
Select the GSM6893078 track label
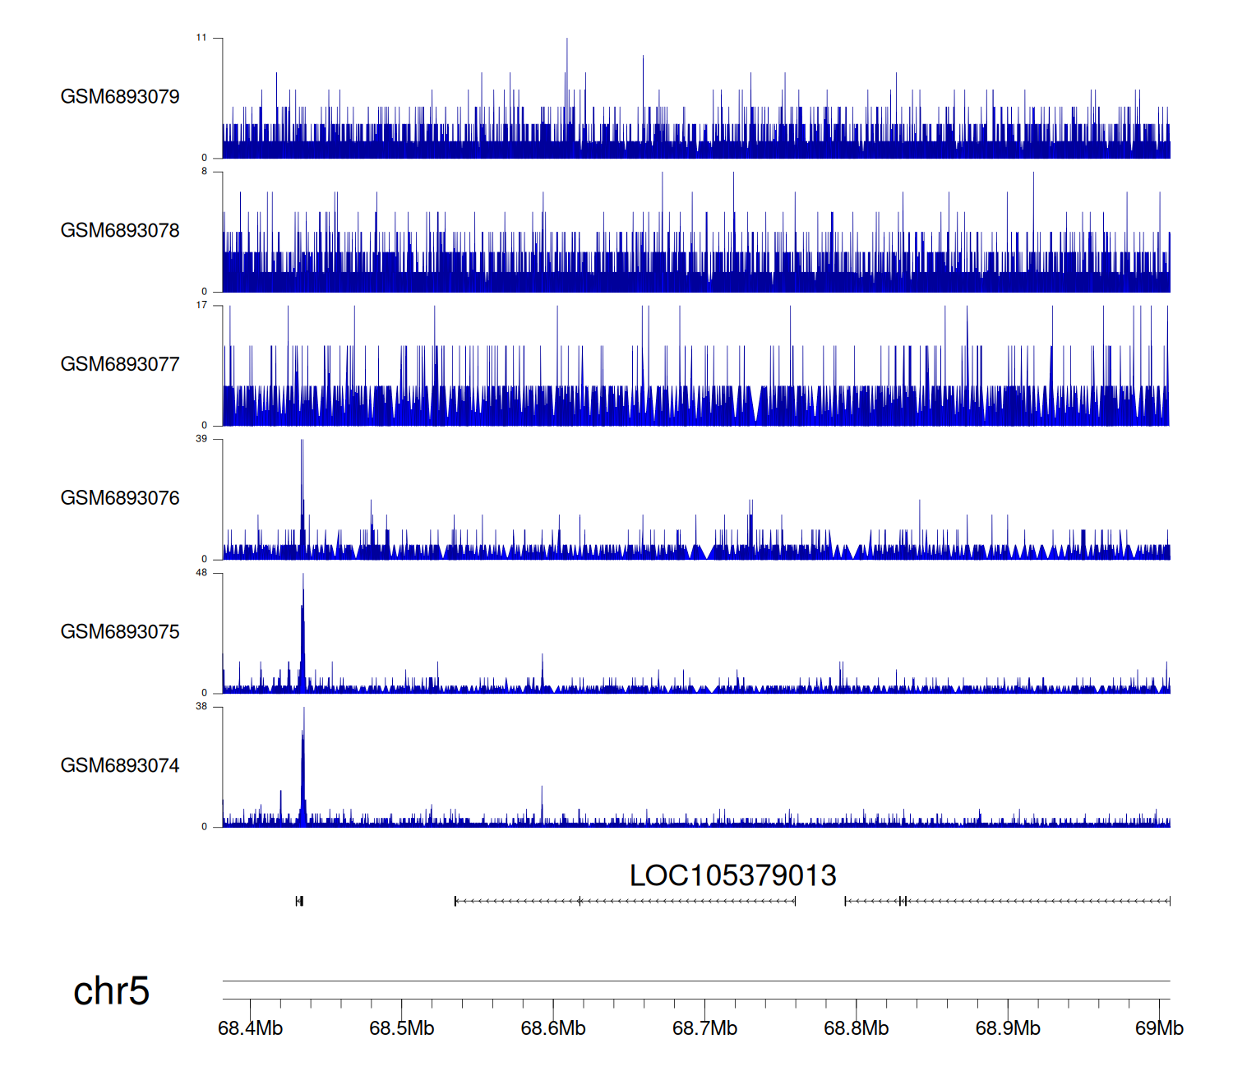point(120,231)
